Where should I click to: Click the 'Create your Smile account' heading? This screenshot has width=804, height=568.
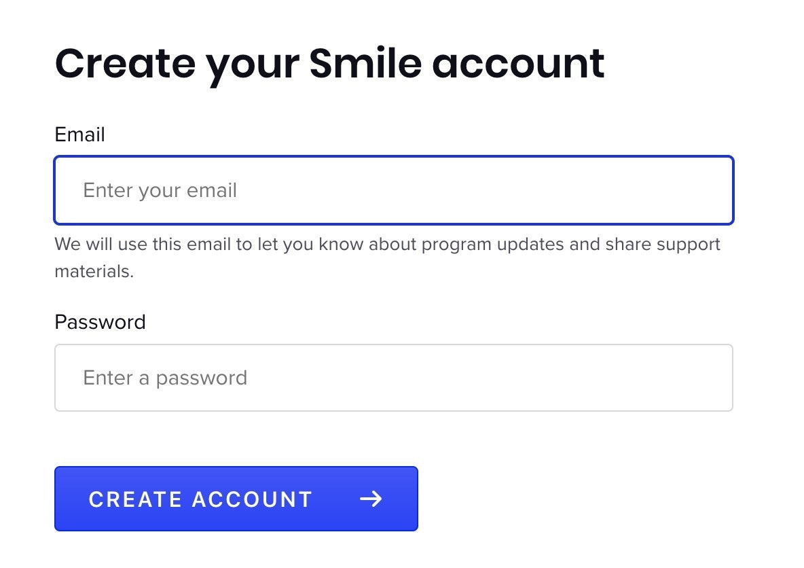tap(329, 63)
